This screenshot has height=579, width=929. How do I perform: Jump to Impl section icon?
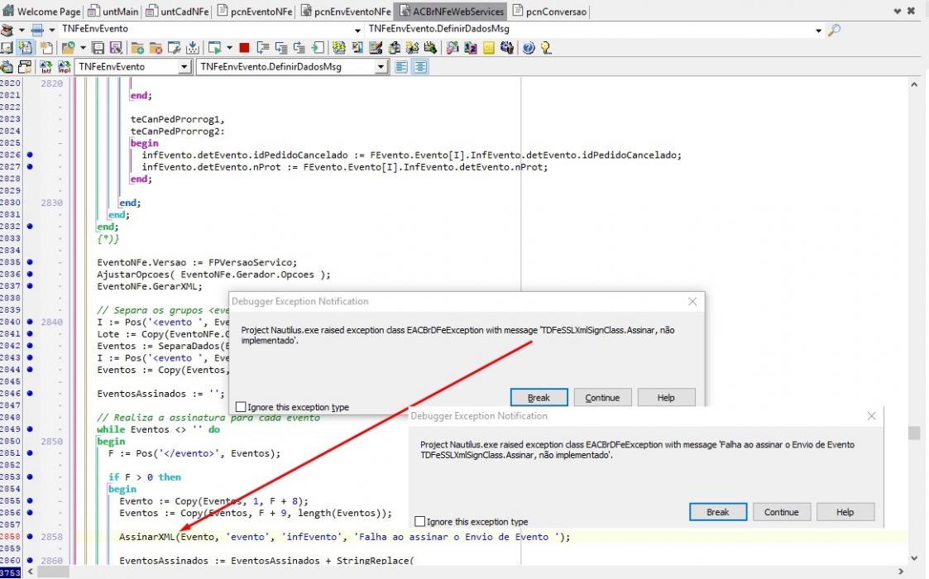pos(65,66)
